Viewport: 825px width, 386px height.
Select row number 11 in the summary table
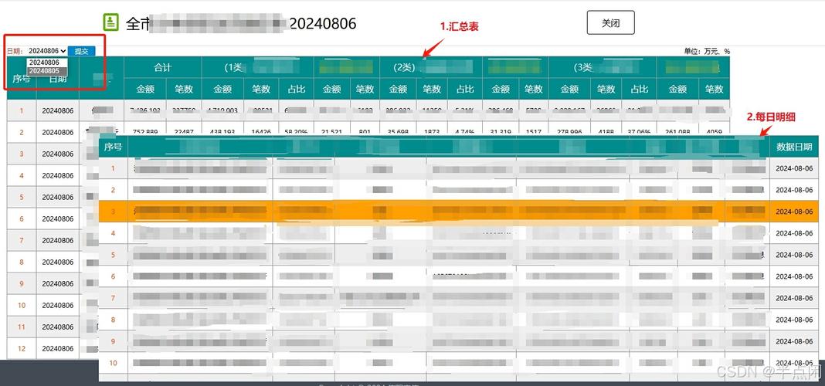(x=22, y=327)
